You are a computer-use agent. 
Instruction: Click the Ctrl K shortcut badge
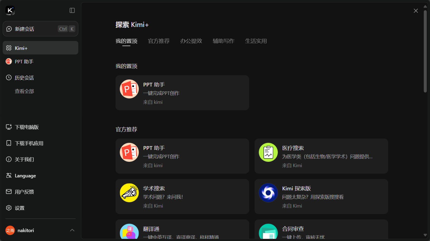click(x=67, y=29)
